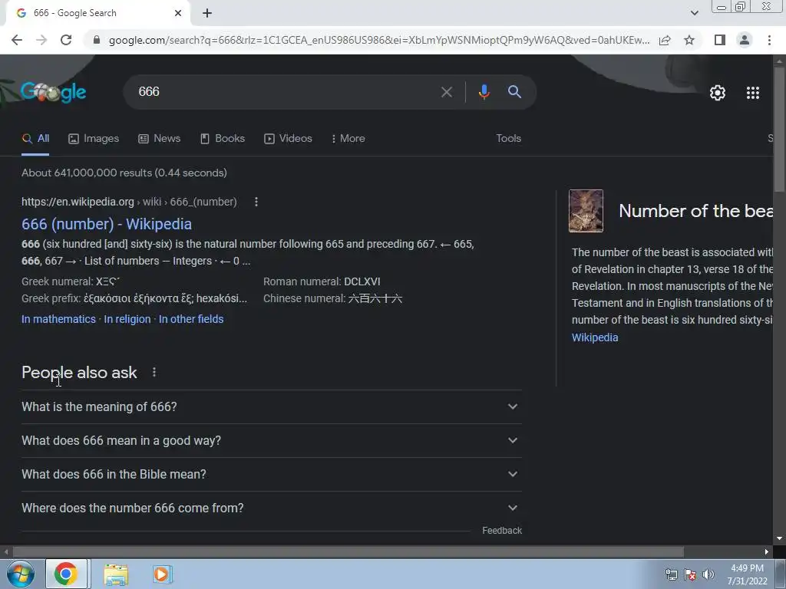
Task: Click the horizontal scrollbar left arrow
Action: 6,552
